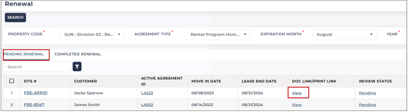Expand the Expiration Month dropdown showing August
Viewport: 408px width, 112px height.
tap(344, 35)
